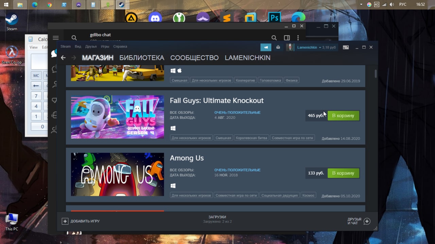The width and height of the screenshot is (435, 244).
Task: Click Among Us Очень положительные reviews
Action: tap(237, 170)
